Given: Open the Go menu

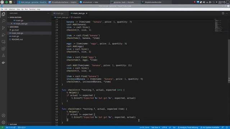Looking at the screenshot, I should [22, 9].
